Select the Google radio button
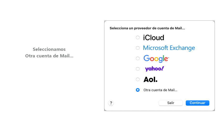223x131 pixels. pos(138,58)
